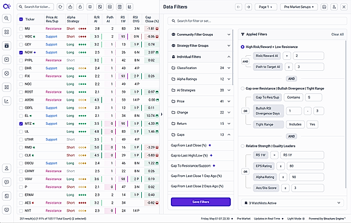Go back with Data Filters left arrow
The height and width of the screenshot is (223, 351).
pyautogui.click(x=239, y=7)
